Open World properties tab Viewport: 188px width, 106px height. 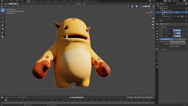coord(157,43)
